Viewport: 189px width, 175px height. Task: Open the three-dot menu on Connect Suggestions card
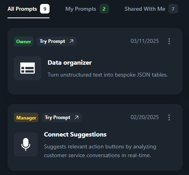coord(169,117)
